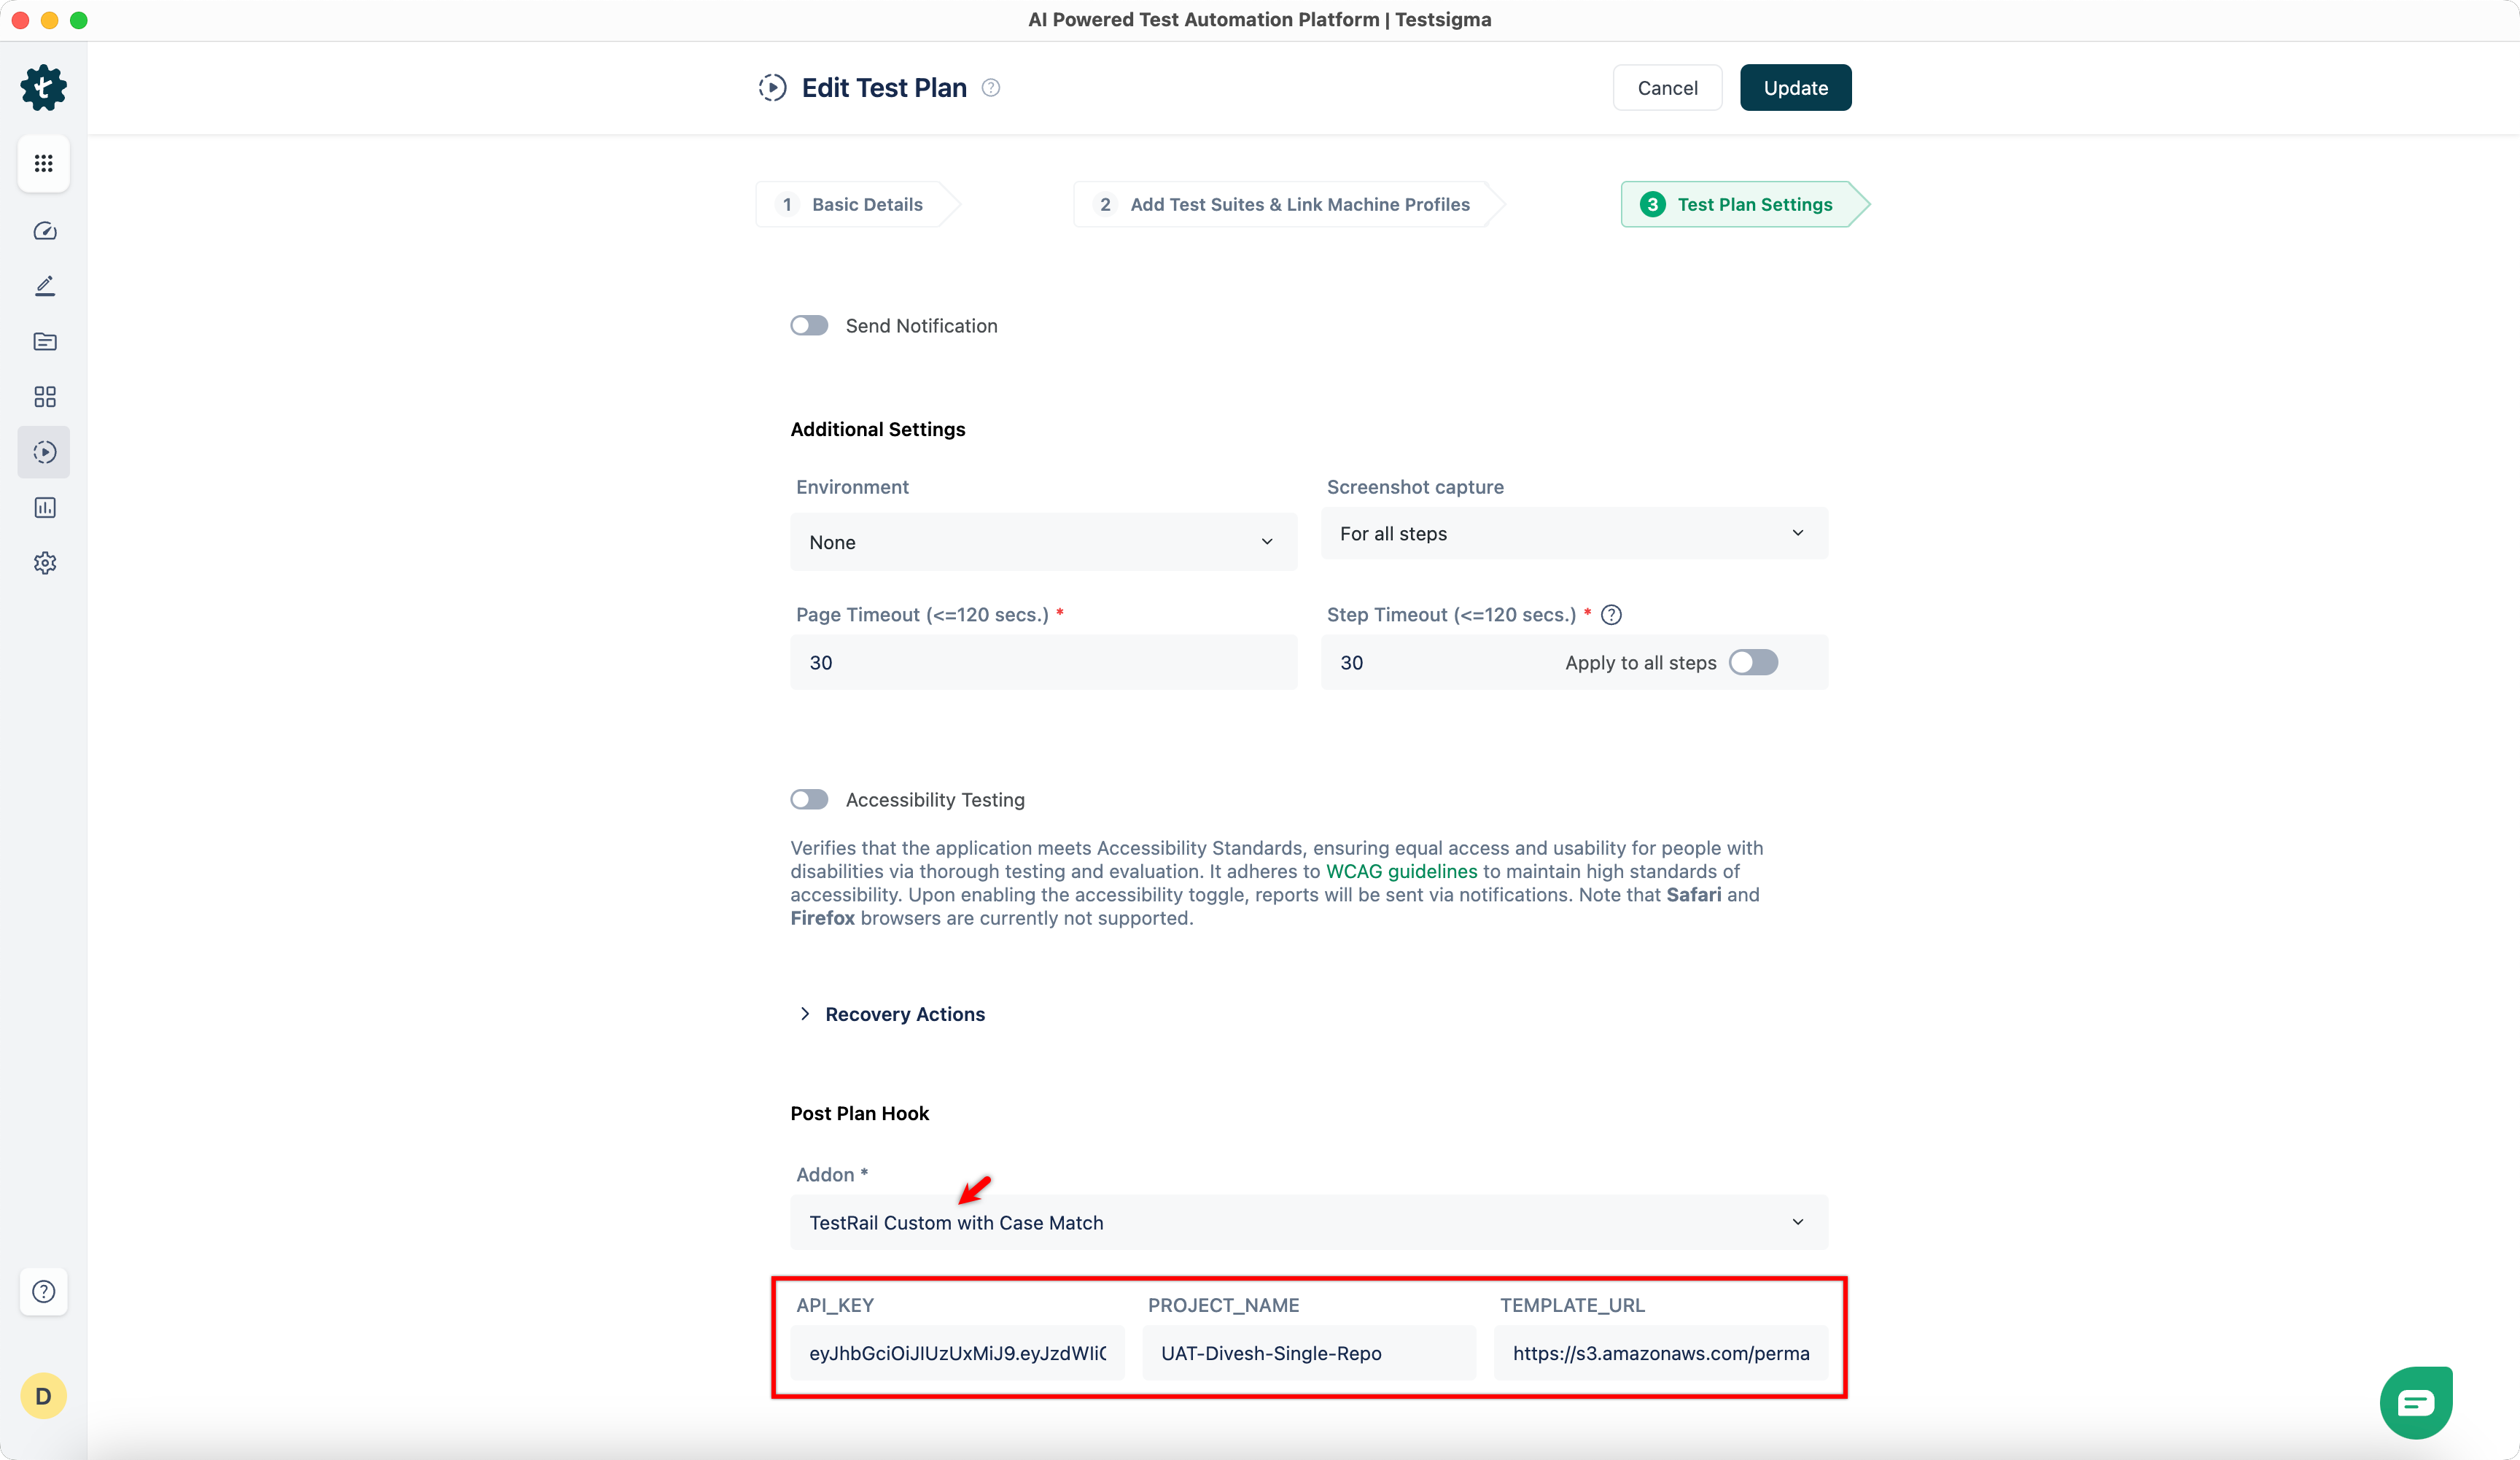Viewport: 2520px width, 1460px height.
Task: Click the Test Suites grid icon
Action: [x=44, y=397]
